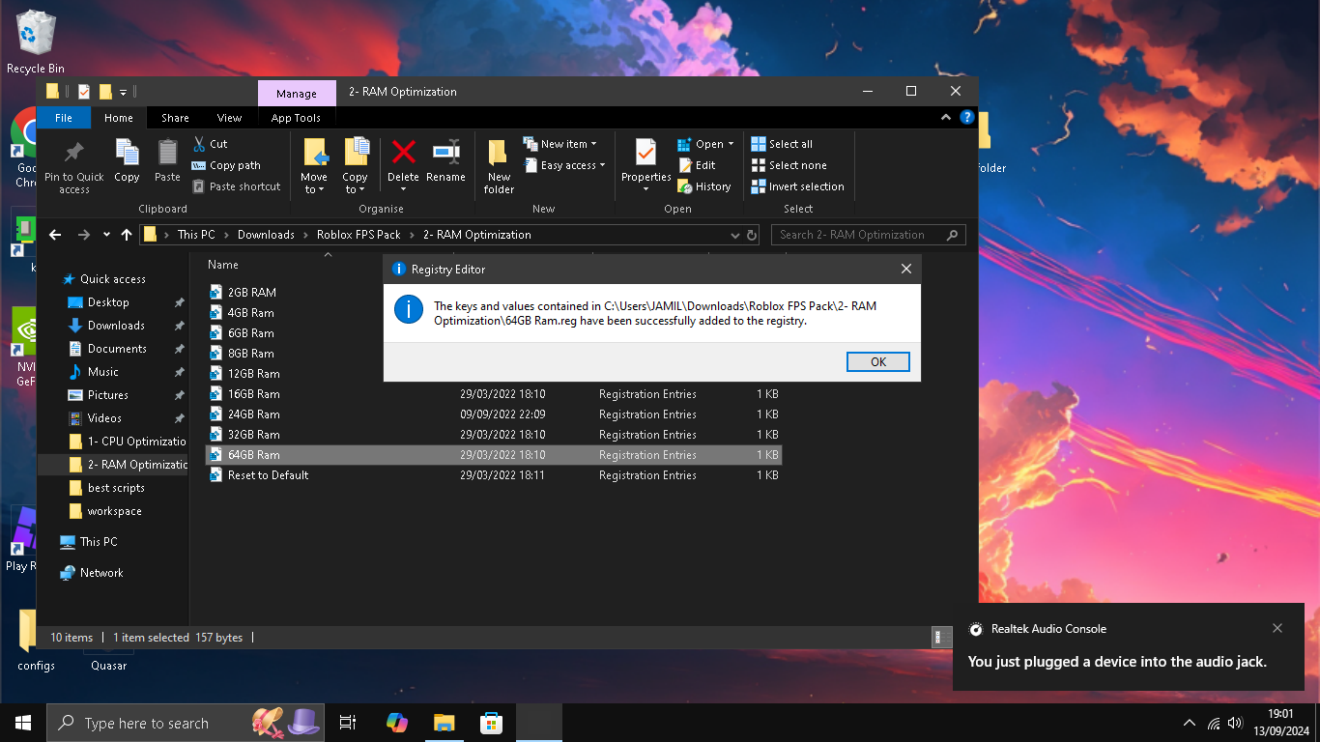Select the Copy path command
The image size is (1320, 742).
tap(226, 165)
